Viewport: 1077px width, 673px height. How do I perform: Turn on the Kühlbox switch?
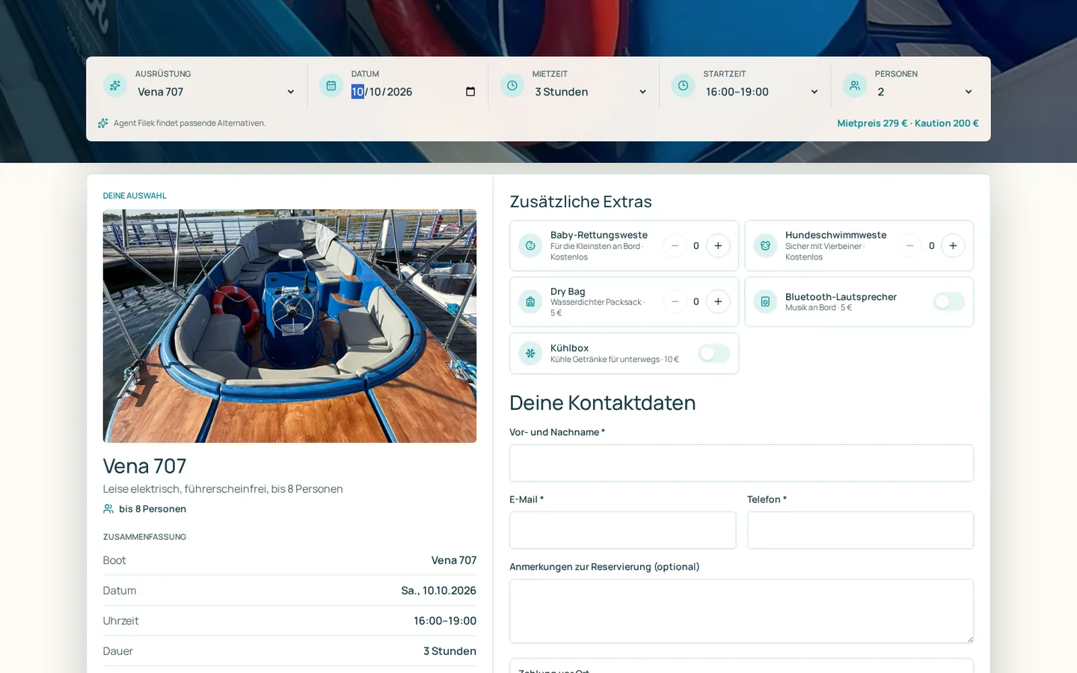click(x=714, y=353)
